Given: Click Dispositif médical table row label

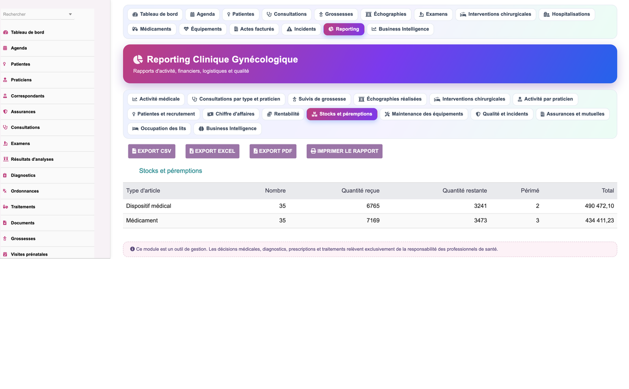Looking at the screenshot, I should (149, 206).
